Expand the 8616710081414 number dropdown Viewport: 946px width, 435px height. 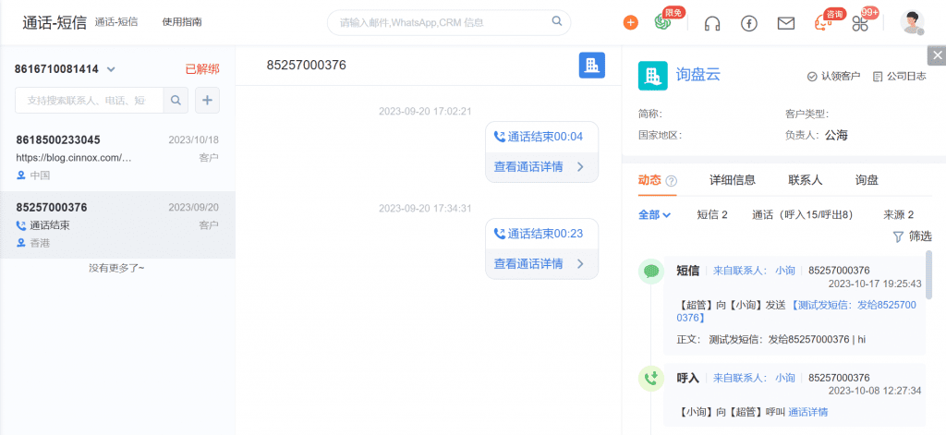coord(111,69)
